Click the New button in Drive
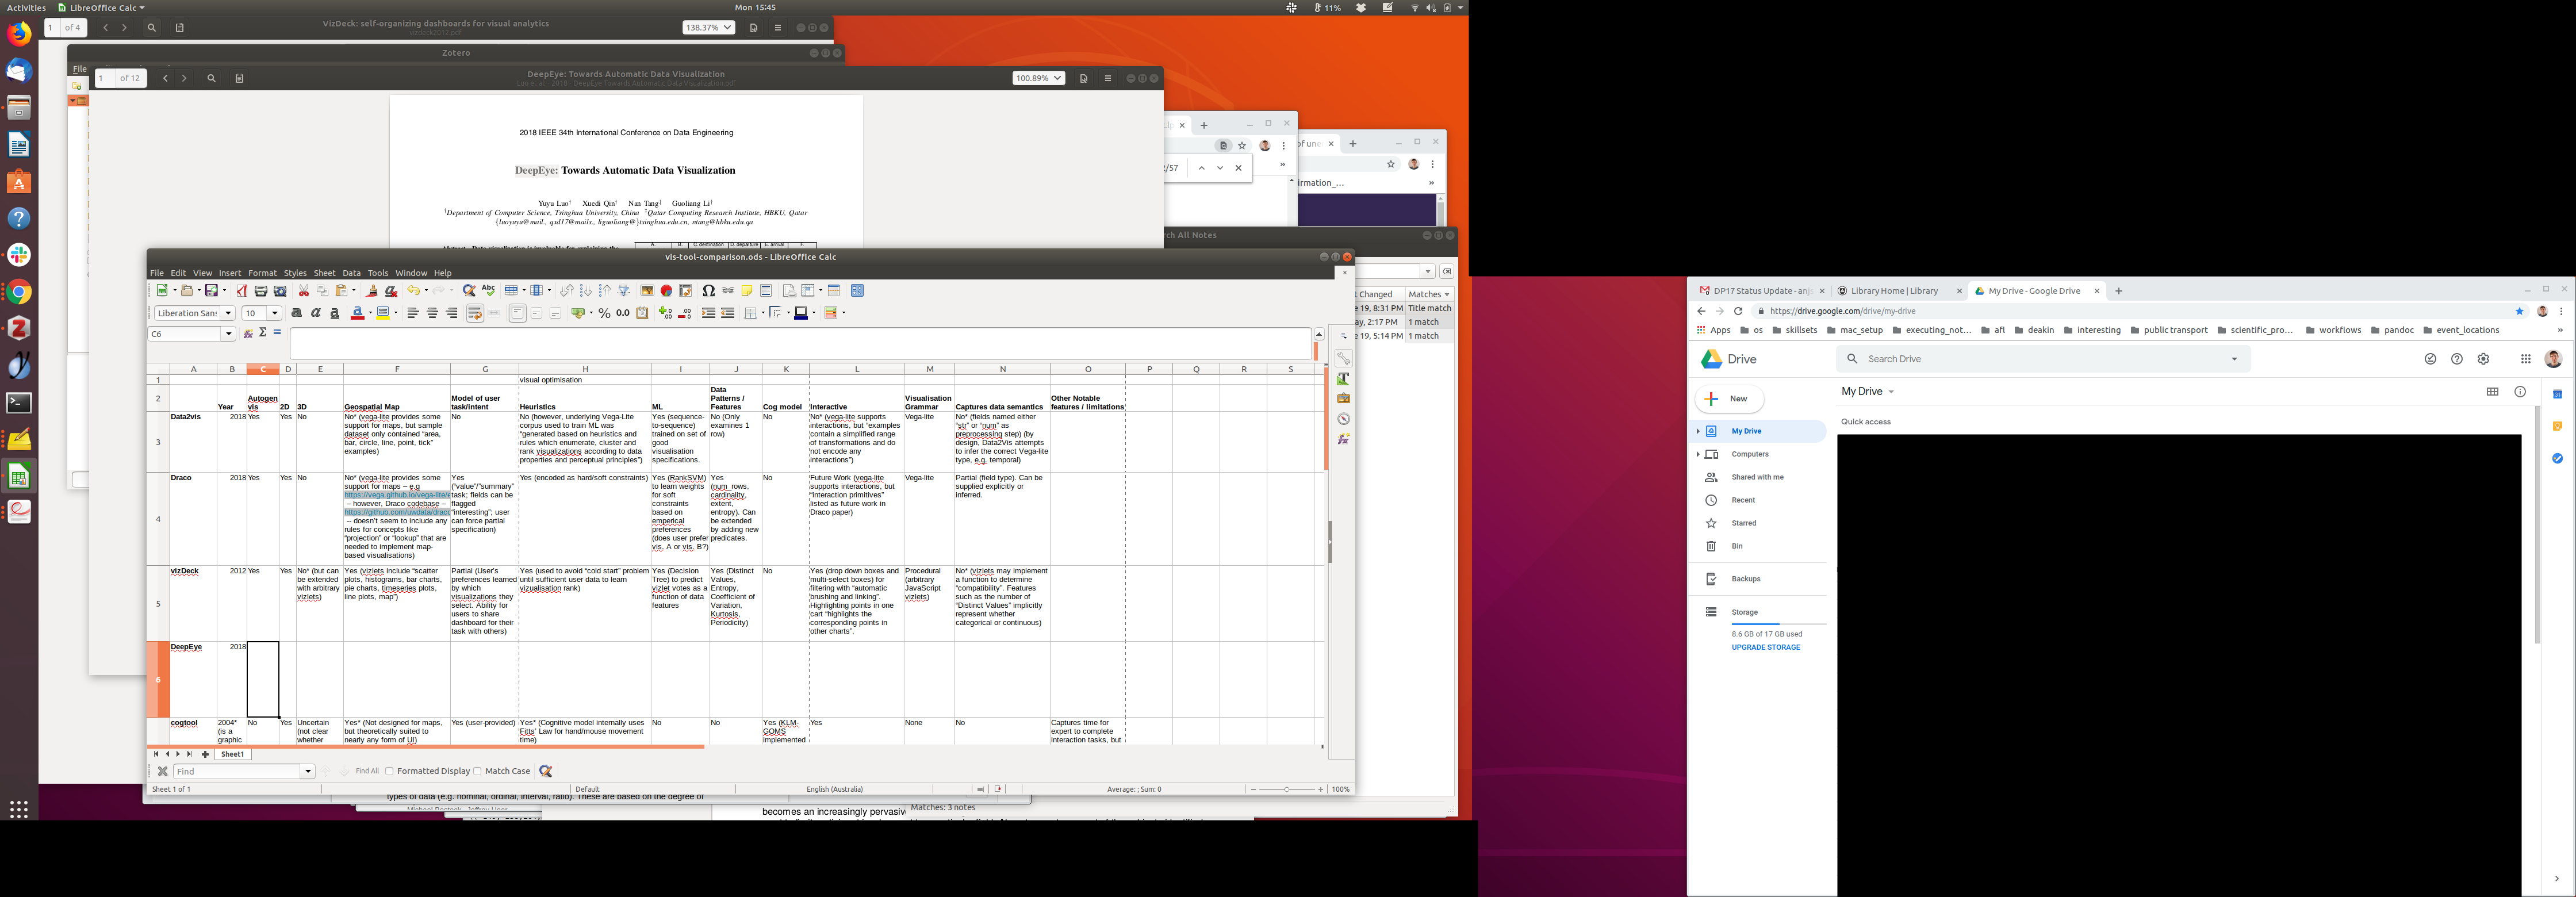This screenshot has height=897, width=2576. (1729, 399)
